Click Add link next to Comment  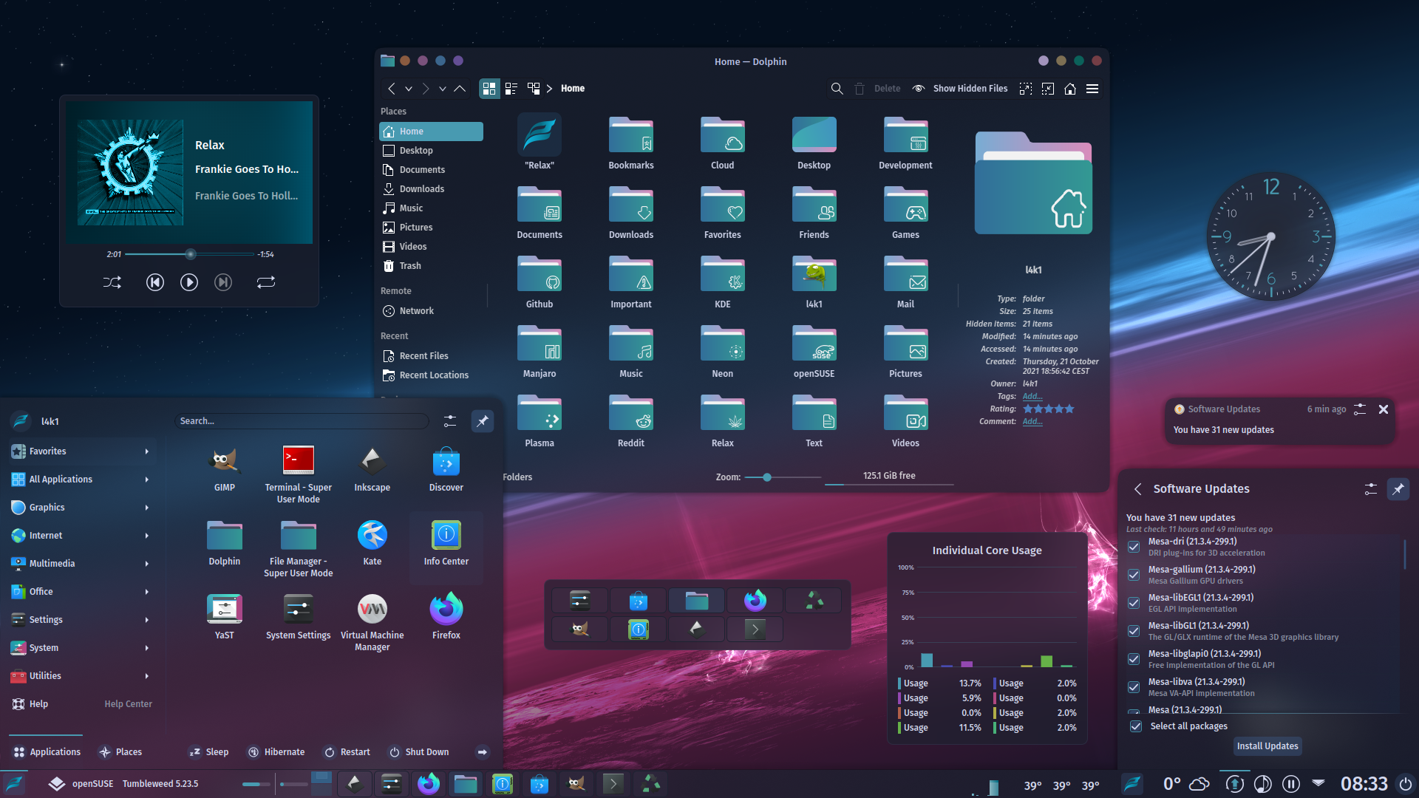pyautogui.click(x=1032, y=422)
